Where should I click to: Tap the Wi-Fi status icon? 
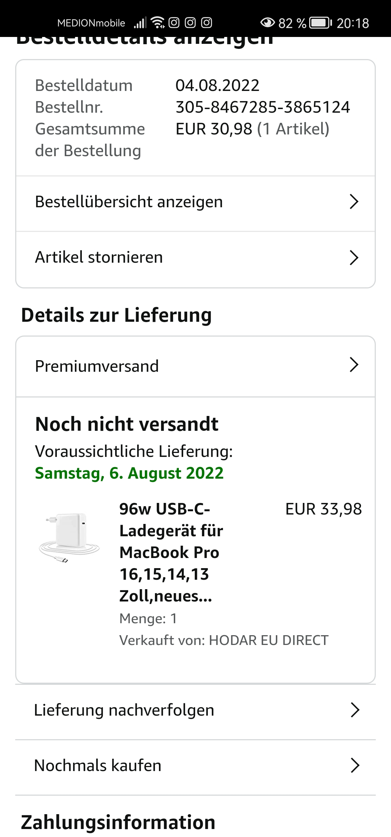[157, 23]
